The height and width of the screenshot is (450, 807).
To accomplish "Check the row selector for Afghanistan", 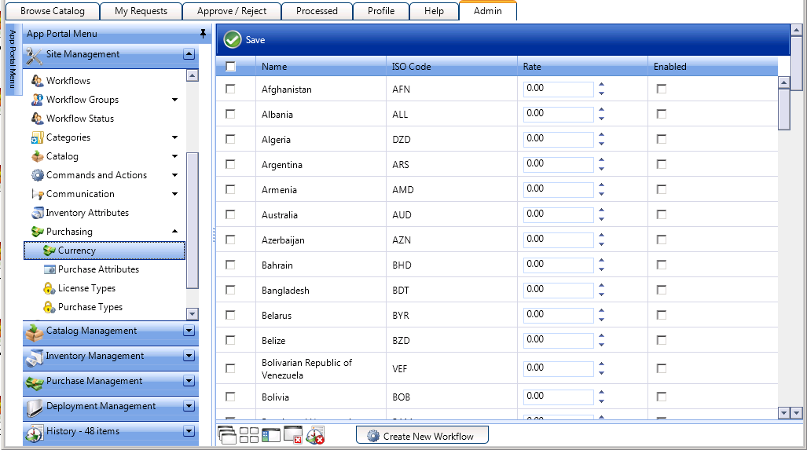I will [x=230, y=89].
